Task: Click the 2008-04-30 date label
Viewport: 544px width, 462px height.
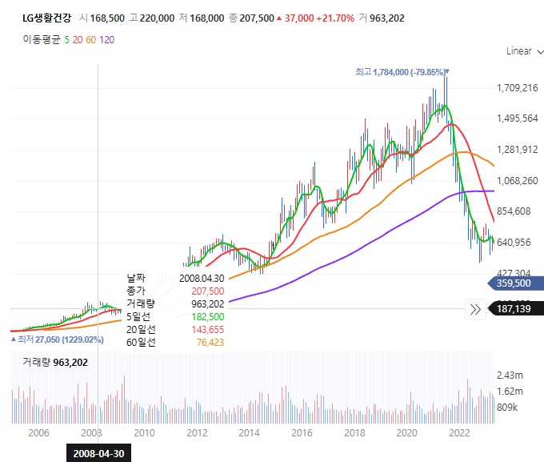Action: click(98, 453)
